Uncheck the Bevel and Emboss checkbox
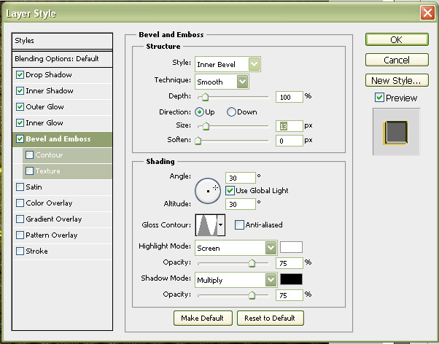This screenshot has height=344, width=439. (20, 138)
